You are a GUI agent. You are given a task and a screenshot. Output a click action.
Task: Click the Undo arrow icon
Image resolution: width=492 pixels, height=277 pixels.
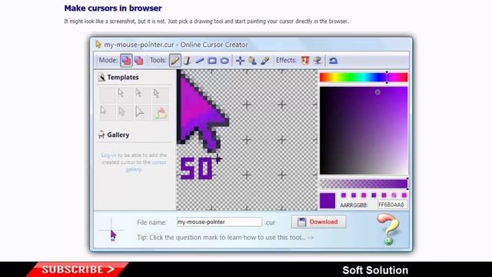(x=333, y=60)
